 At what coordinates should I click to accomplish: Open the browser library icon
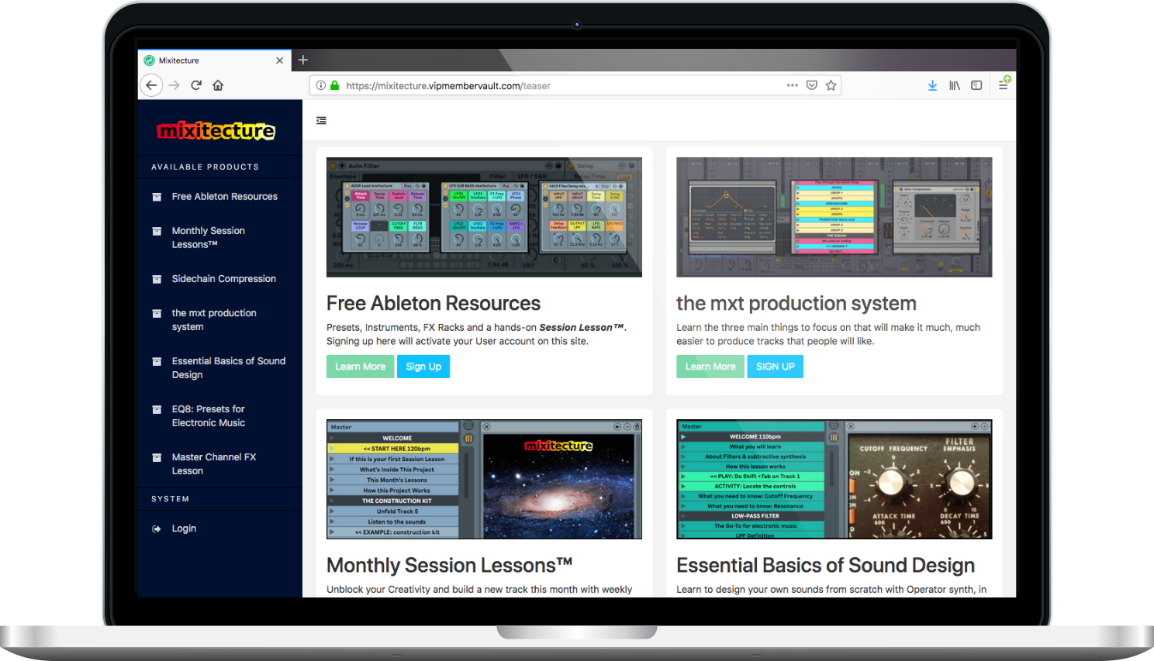point(955,85)
